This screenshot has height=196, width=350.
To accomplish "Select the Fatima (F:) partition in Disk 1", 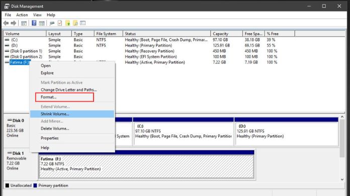I will tap(146, 164).
